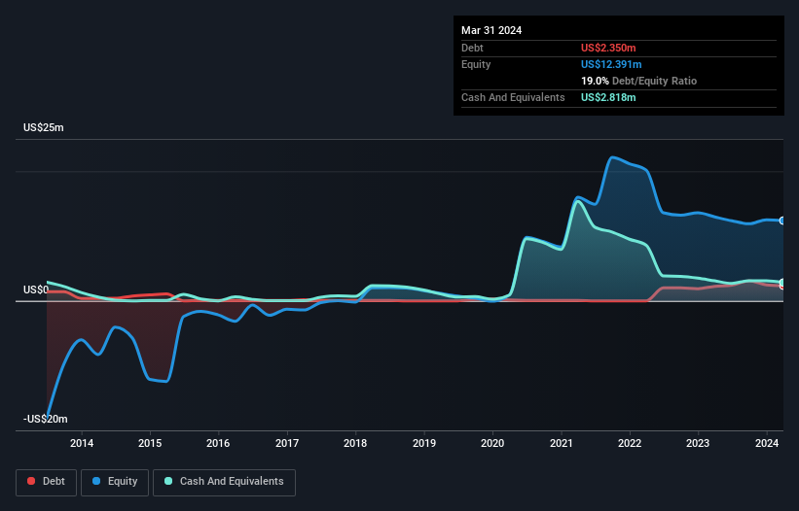This screenshot has height=511, width=799.
Task: Toggle Cash And Equivalents legend button
Action: [x=224, y=482]
